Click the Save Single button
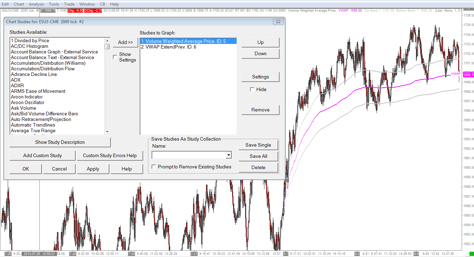Screen dimensions: 474x257 258,145
